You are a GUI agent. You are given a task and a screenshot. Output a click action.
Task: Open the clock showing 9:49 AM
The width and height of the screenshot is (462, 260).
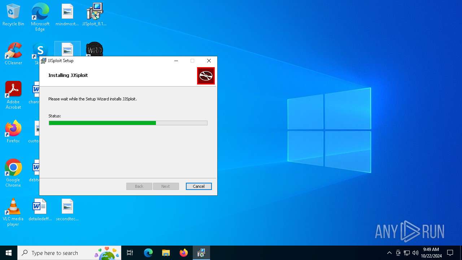(431, 253)
